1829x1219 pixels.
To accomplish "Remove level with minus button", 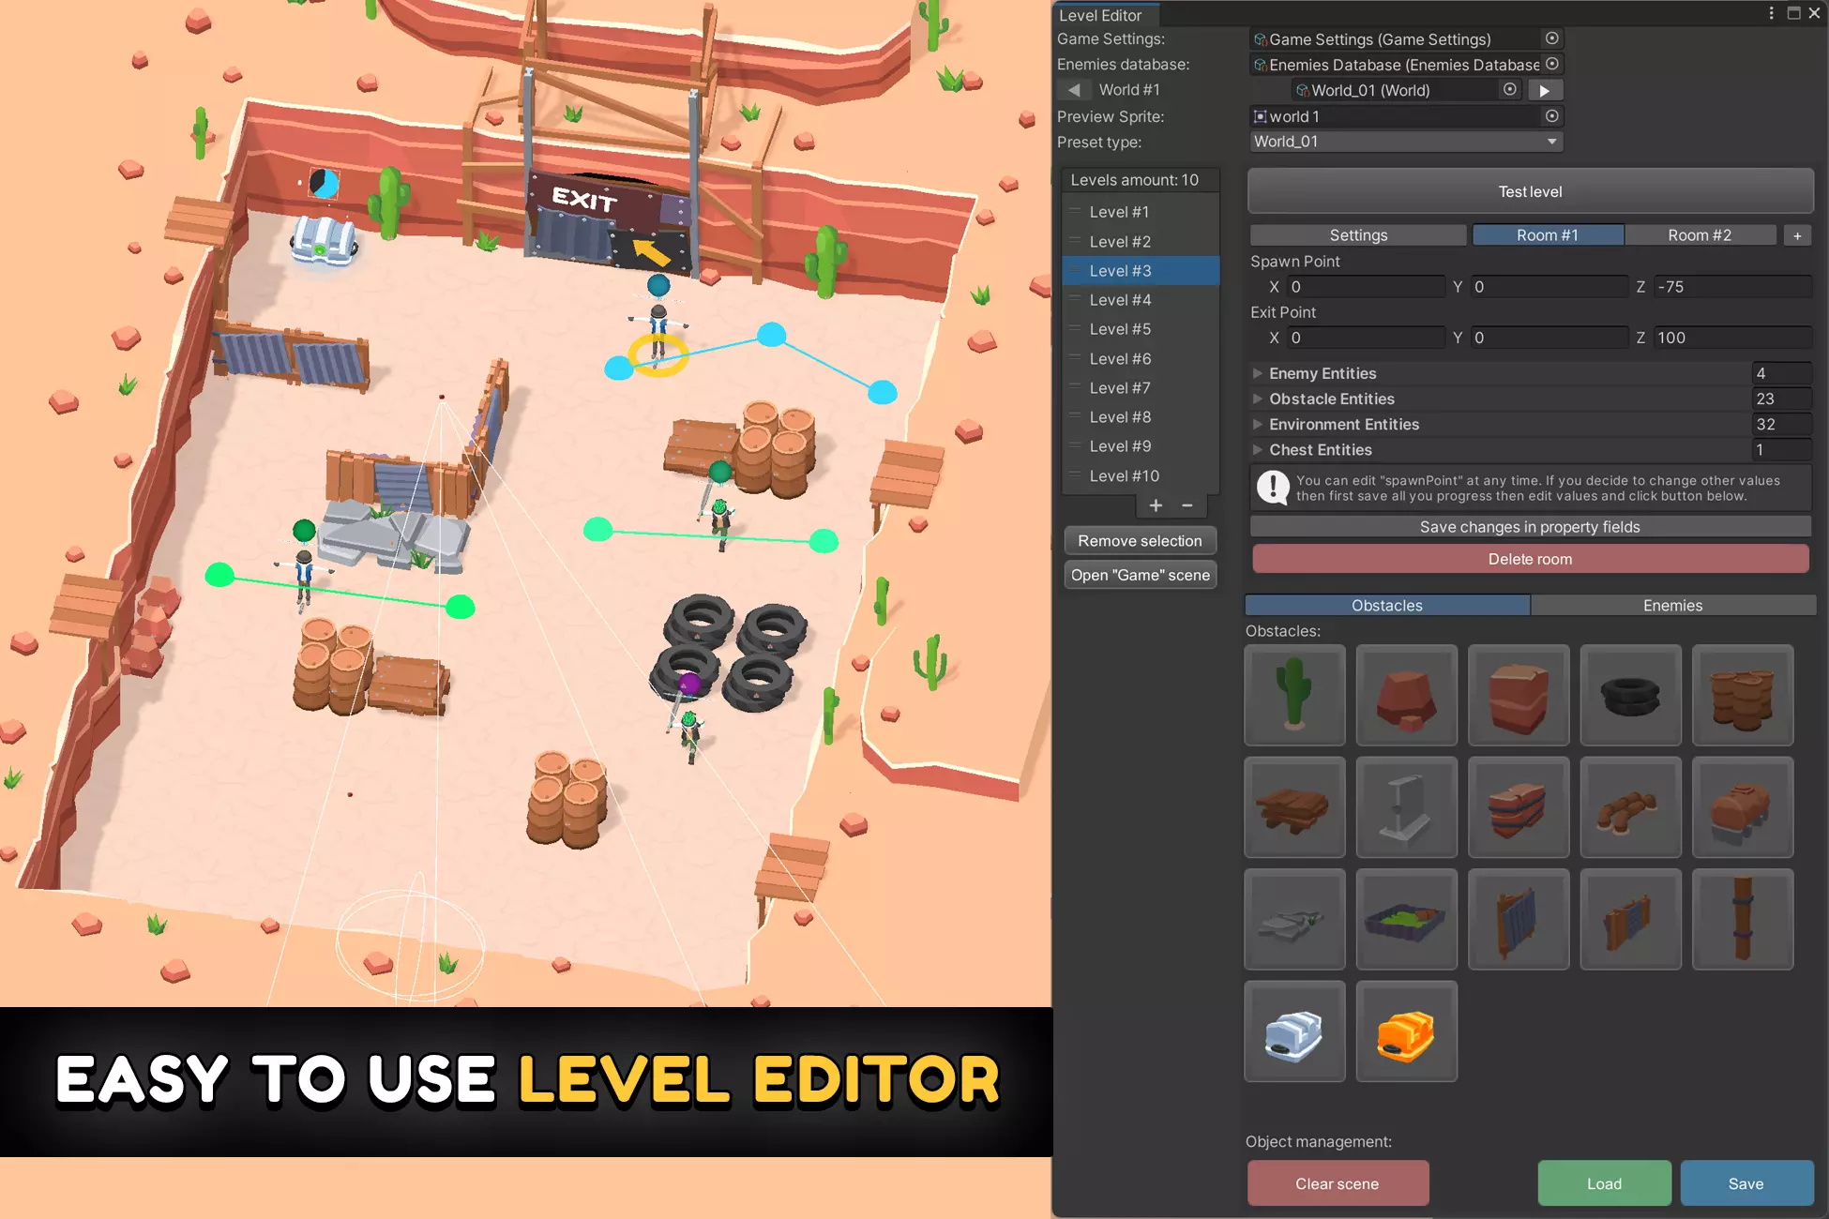I will [x=1187, y=505].
